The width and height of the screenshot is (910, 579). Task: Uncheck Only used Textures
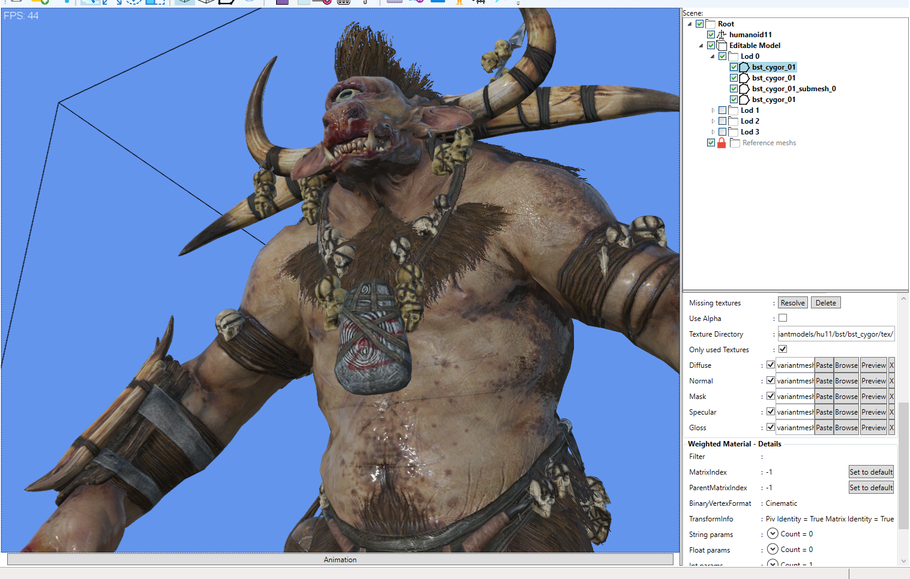[x=783, y=349]
